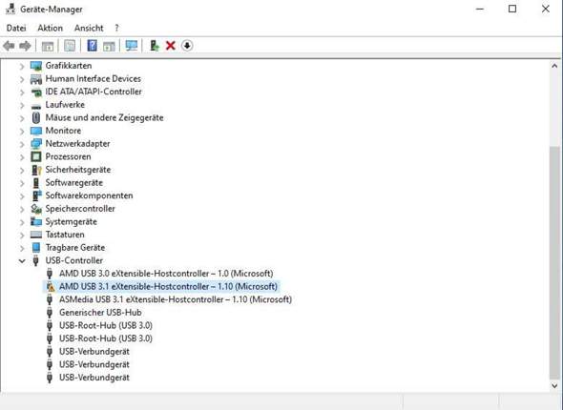Viewport: 563px width, 410px height.
Task: Open the Datei menu
Action: tap(16, 28)
